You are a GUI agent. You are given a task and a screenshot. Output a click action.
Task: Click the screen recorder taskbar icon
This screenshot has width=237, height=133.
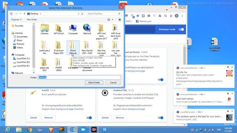tap(94, 130)
